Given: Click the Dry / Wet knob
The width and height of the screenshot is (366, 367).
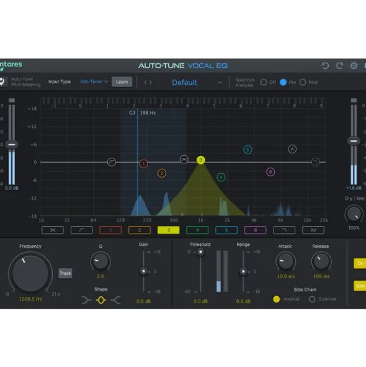Looking at the screenshot, I should click(x=354, y=214).
